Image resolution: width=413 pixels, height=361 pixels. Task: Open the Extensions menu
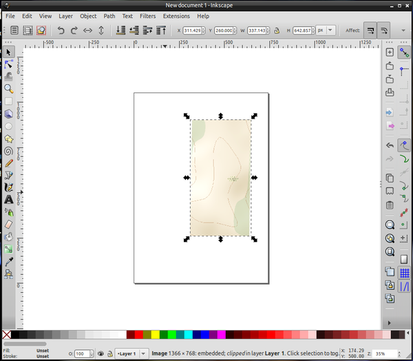pos(176,16)
